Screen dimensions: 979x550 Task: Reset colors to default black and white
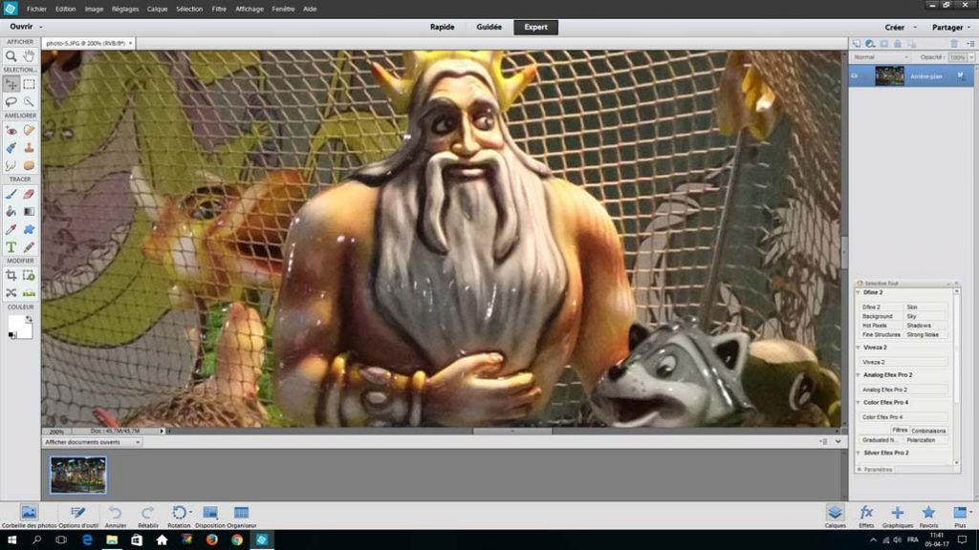point(11,335)
